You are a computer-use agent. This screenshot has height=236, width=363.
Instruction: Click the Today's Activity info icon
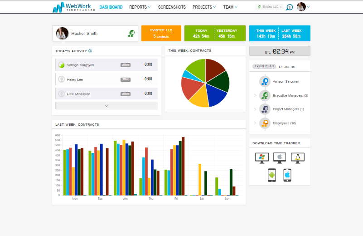[x=90, y=51]
